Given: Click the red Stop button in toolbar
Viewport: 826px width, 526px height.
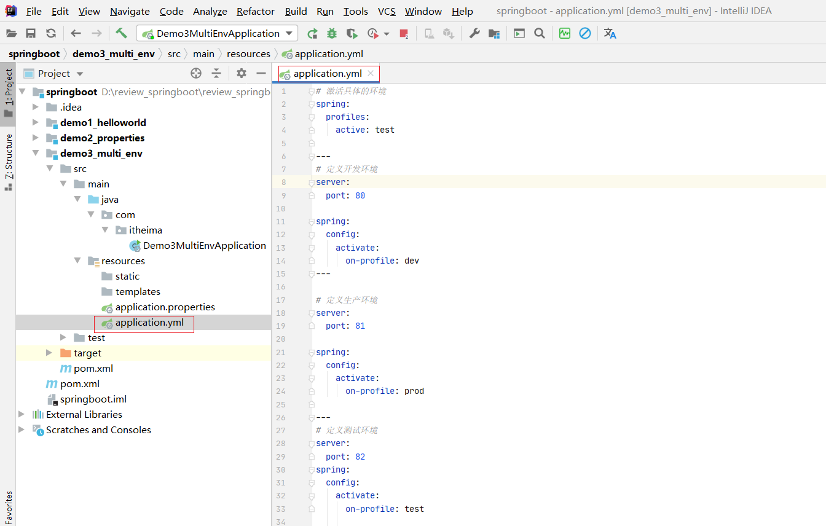Looking at the screenshot, I should pos(404,33).
